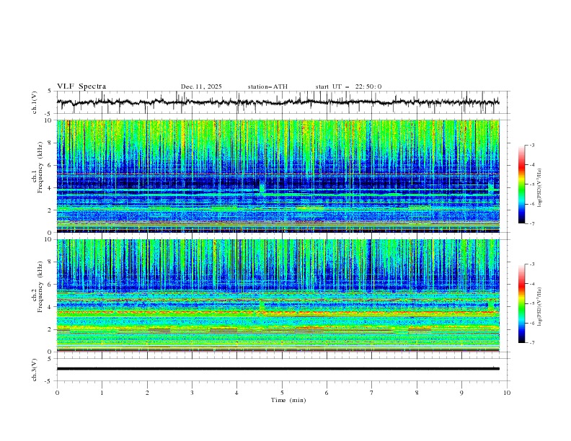Select the date text "Dec. 11, 2025"
Image resolution: width=571 pixels, height=441 pixels.
pos(201,86)
